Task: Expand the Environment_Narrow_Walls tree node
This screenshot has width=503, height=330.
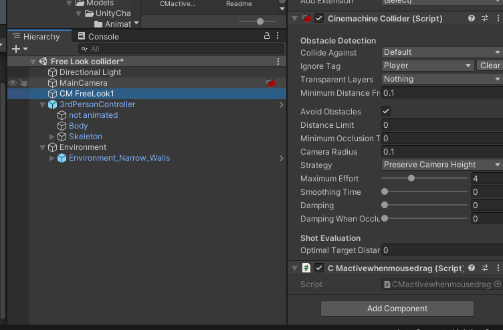Action: pyautogui.click(x=52, y=158)
